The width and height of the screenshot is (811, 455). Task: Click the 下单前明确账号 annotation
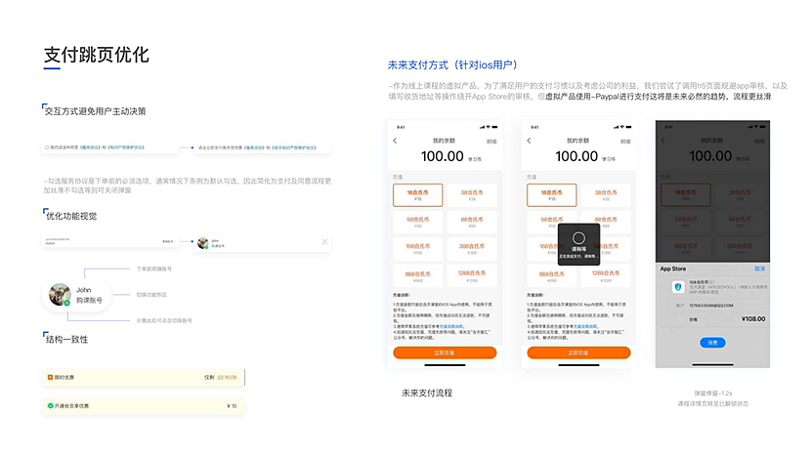click(x=154, y=269)
